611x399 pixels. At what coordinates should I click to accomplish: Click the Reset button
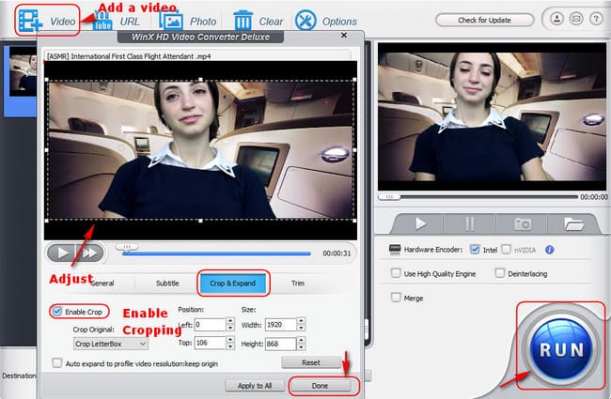(x=311, y=362)
